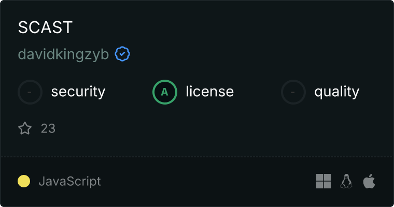Click the empty quality grade circle
The width and height of the screenshot is (394, 207).
click(293, 92)
